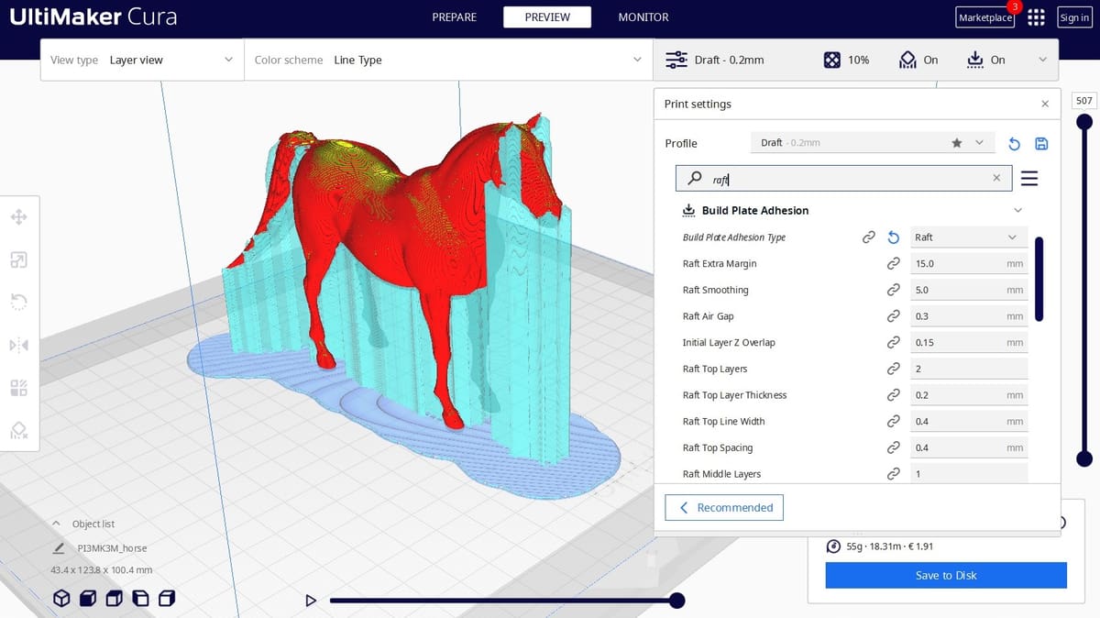Switch camera to the top view
The width and height of the screenshot is (1100, 618).
click(115, 599)
